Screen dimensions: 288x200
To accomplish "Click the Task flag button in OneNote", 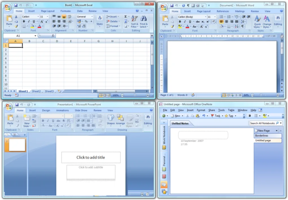I will tap(216, 116).
